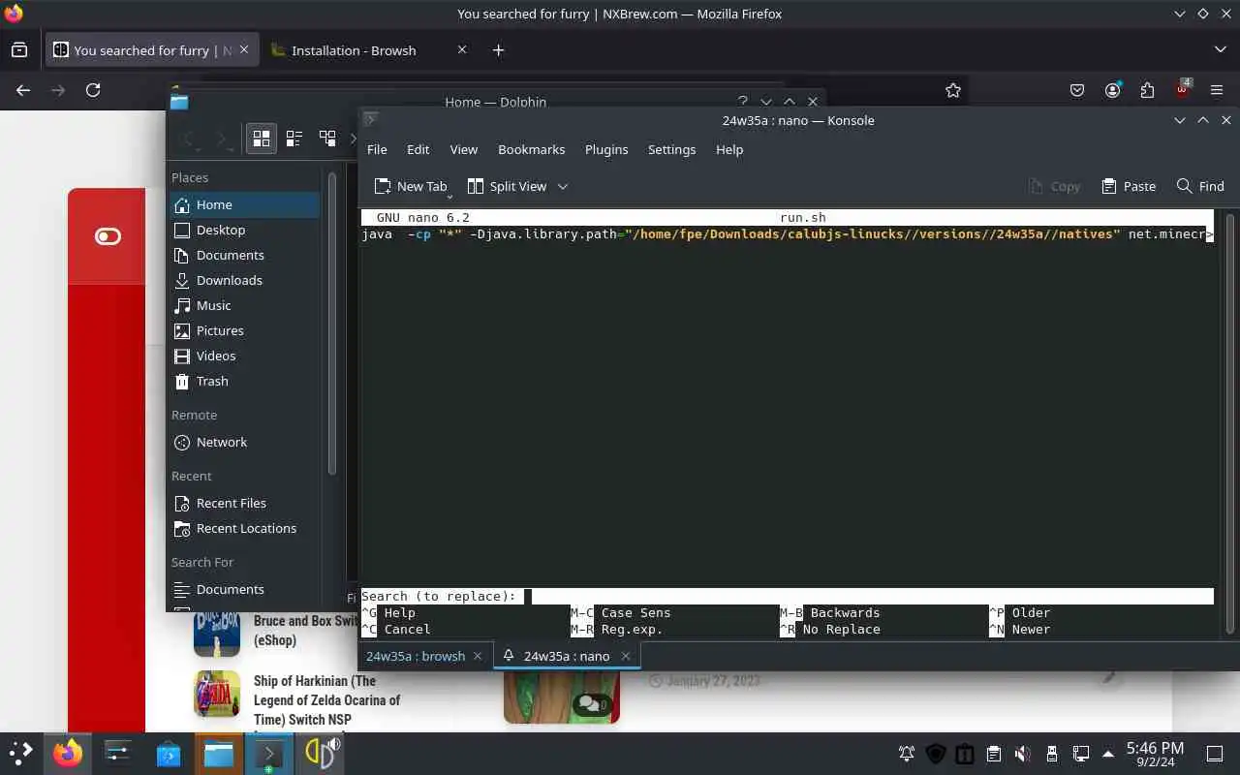Image resolution: width=1240 pixels, height=775 pixels.
Task: Close the 24w35a : browsh tab
Action: 477,656
